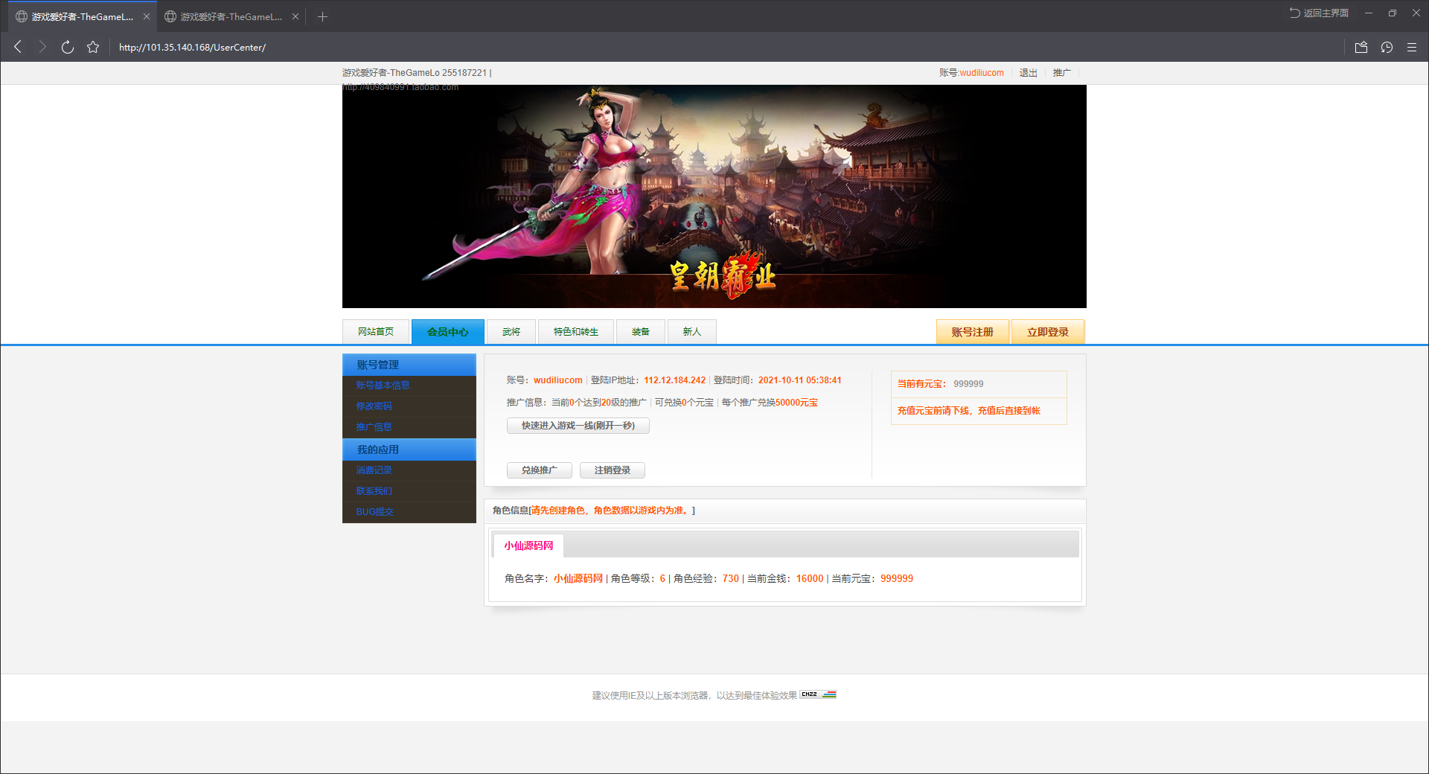Open the 装备 navigation tab
1429x774 pixels.
641,332
